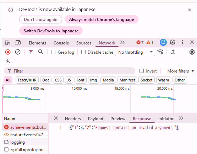Click the red error count badge
Screen dimensions: 197x154
[140, 43]
